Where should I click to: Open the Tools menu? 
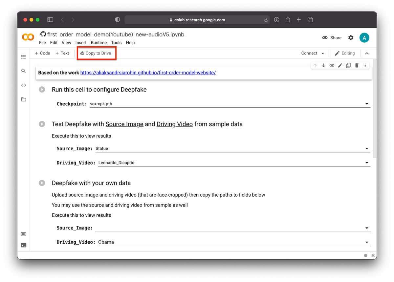coord(116,43)
